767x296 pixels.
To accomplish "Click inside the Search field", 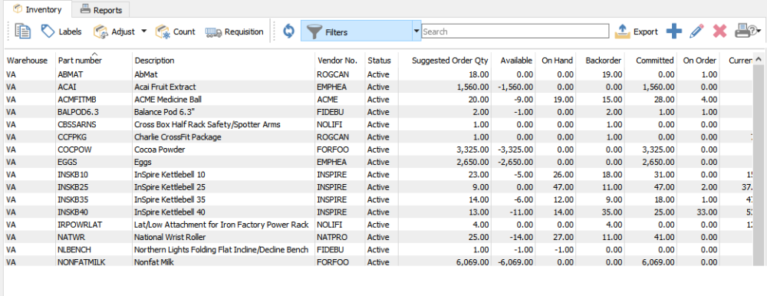I will coord(515,31).
